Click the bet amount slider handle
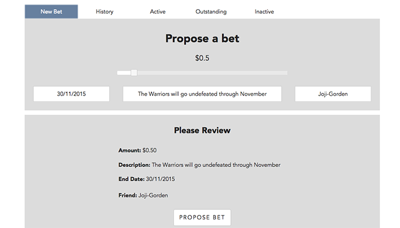The width and height of the screenshot is (400, 228). click(134, 72)
